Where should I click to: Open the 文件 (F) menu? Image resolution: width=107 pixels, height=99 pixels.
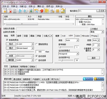(6, 6)
